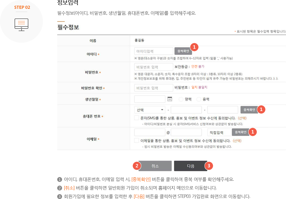Click the STEP 02 monitor icon
Screen dimensions: 286x199
(x=22, y=24)
